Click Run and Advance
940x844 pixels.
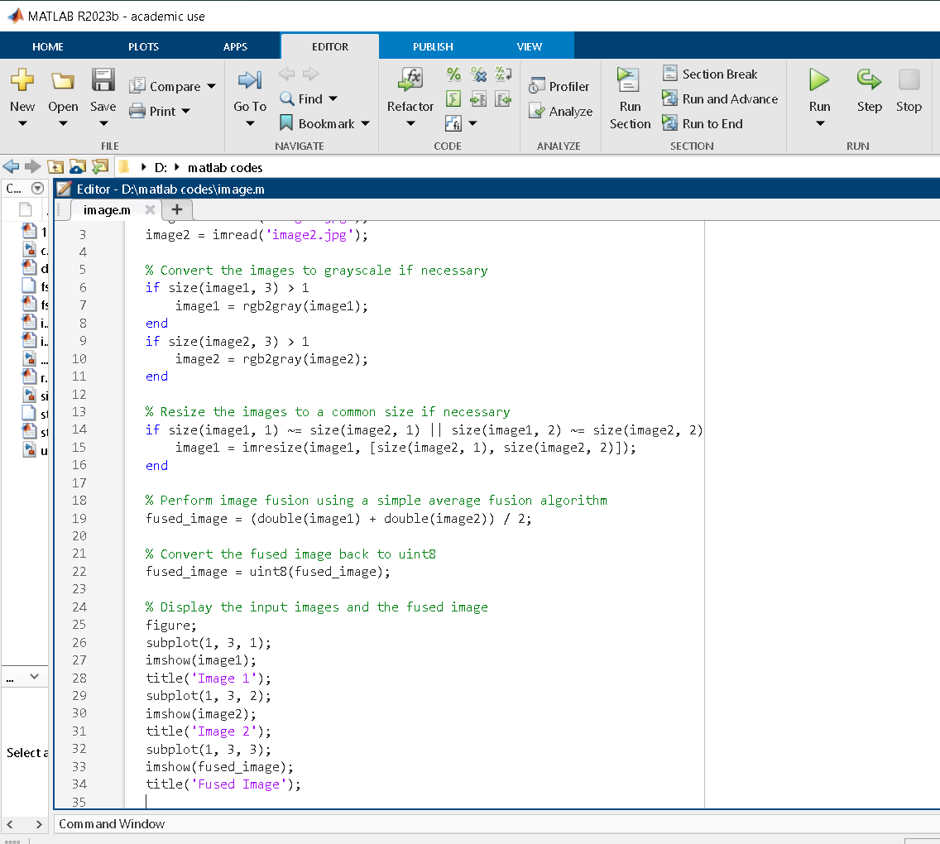click(720, 99)
